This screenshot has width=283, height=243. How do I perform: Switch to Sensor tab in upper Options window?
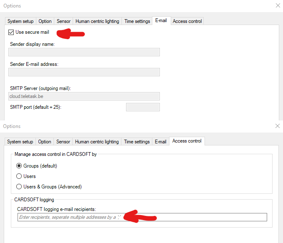[x=63, y=21]
